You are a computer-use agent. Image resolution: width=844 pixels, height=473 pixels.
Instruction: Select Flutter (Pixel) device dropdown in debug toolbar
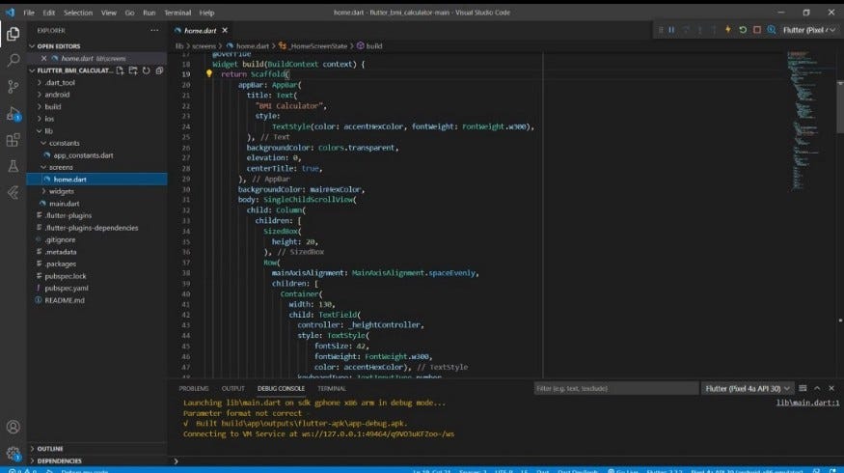tap(809, 30)
